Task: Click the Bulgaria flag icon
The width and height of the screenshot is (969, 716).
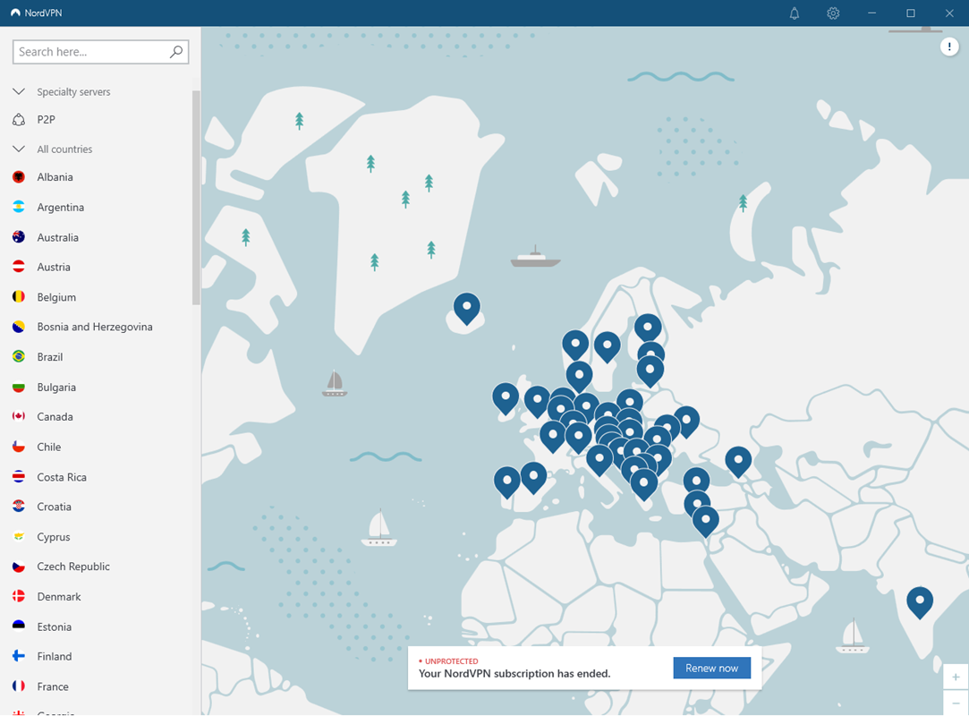Action: tap(19, 387)
